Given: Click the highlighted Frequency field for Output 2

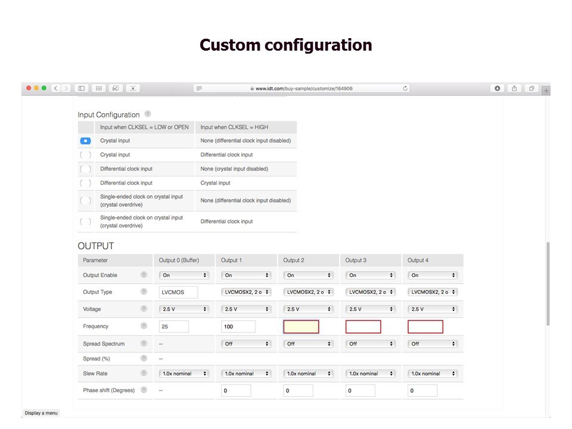Looking at the screenshot, I should [301, 326].
